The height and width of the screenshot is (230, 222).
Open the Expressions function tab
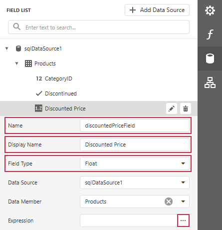(x=210, y=34)
